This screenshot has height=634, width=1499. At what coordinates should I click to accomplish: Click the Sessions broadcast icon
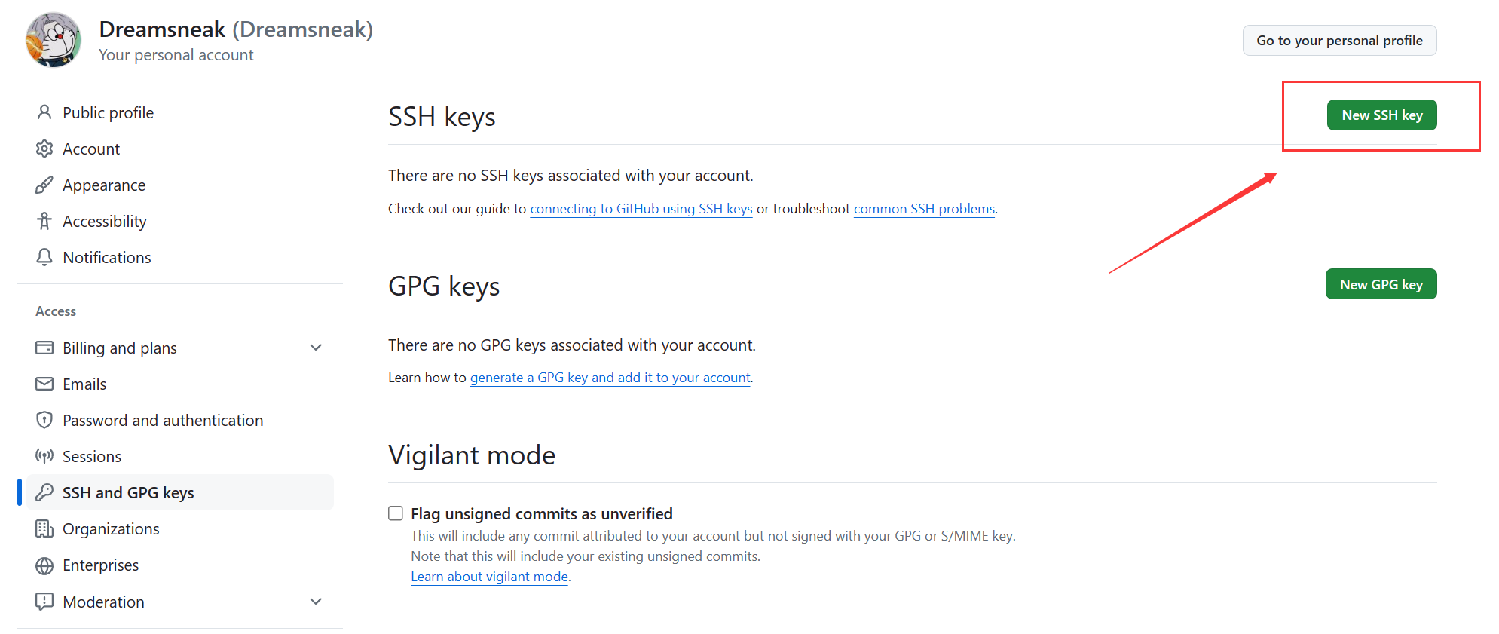point(44,456)
